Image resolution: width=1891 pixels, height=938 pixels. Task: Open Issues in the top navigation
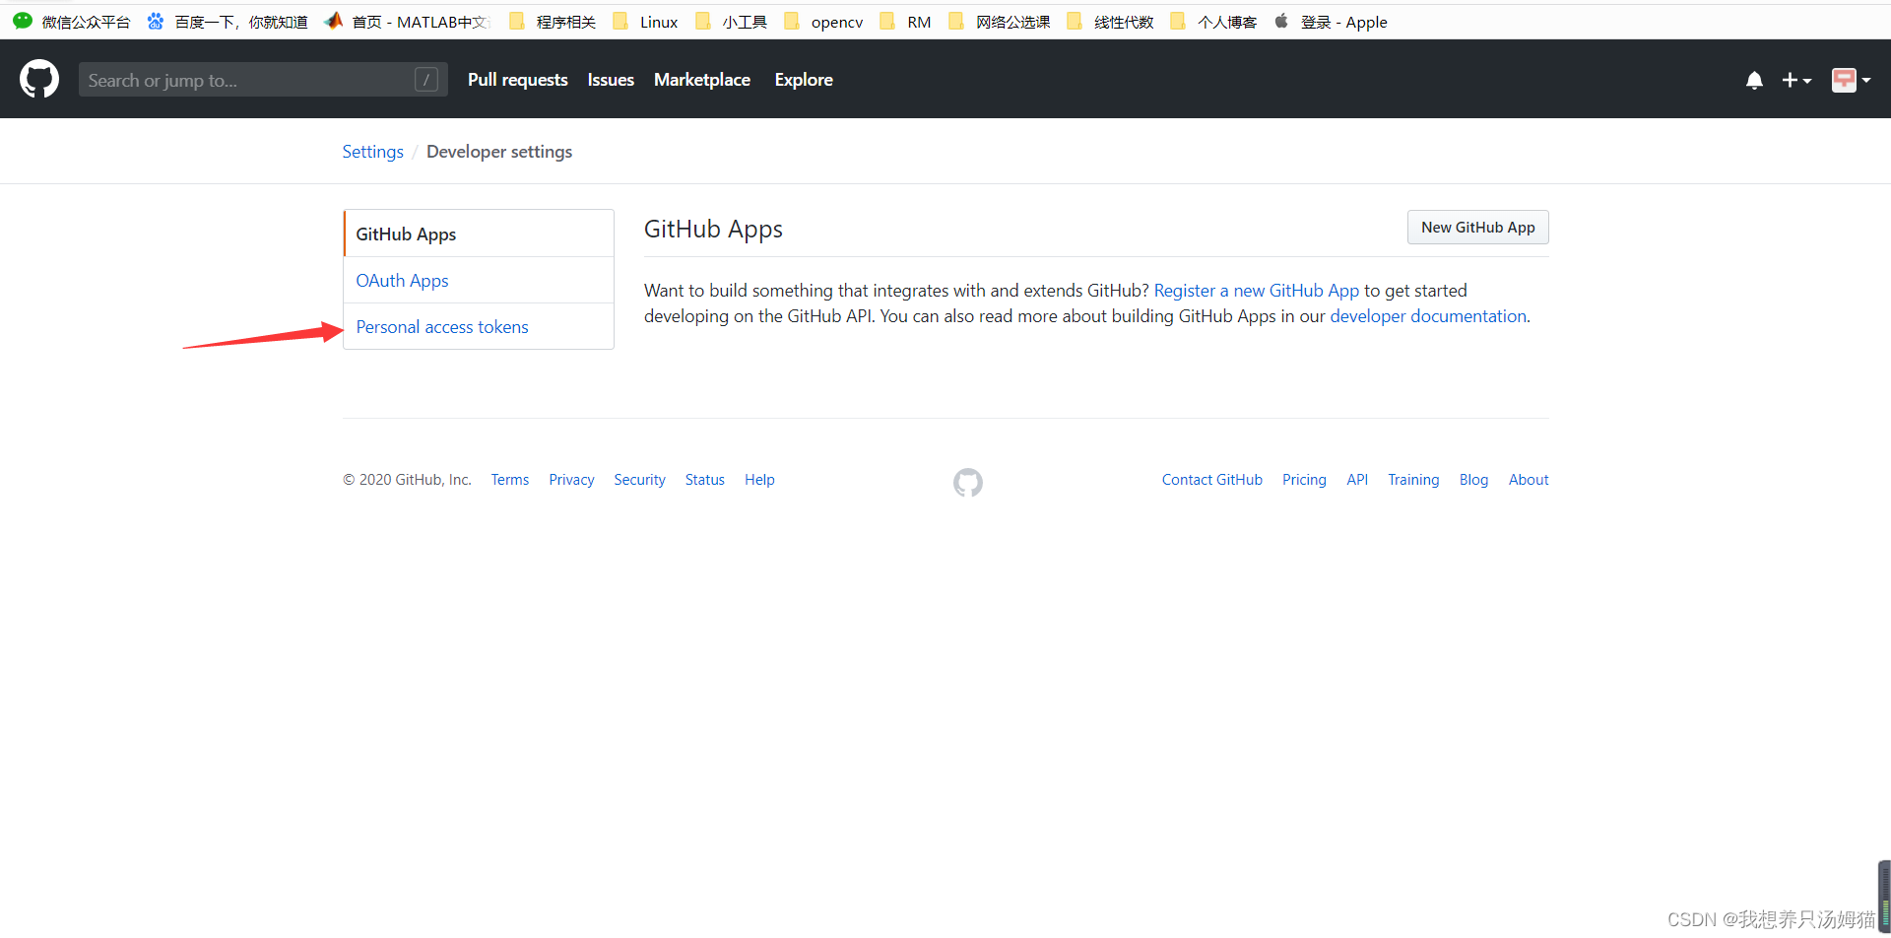(x=611, y=80)
